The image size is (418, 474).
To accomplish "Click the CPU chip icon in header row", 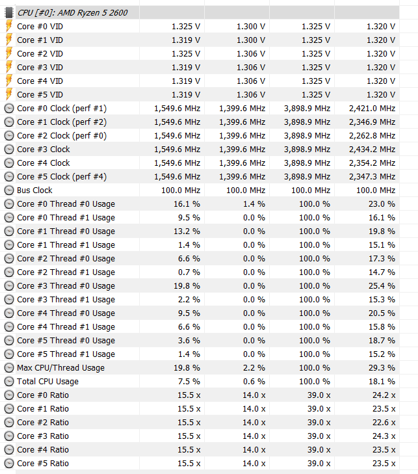I will click(9, 12).
